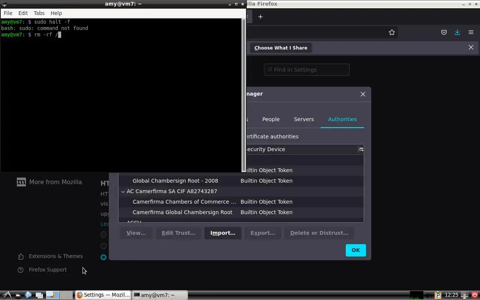Image resolution: width=480 pixels, height=300 pixels.
Task: Click the terminal window vertical scrollbar
Action: click(x=244, y=95)
